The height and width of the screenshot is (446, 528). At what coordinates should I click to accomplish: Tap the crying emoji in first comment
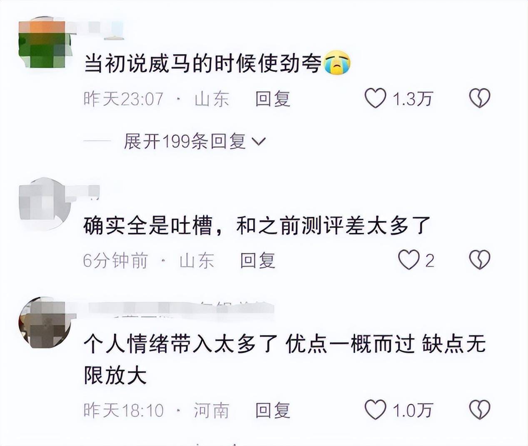tap(337, 63)
